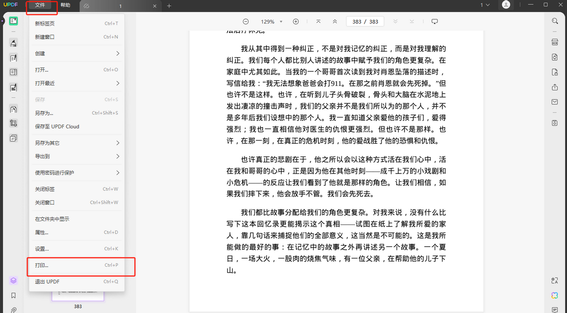Select 新标签页 menu entry
567x313 pixels.
coord(77,24)
